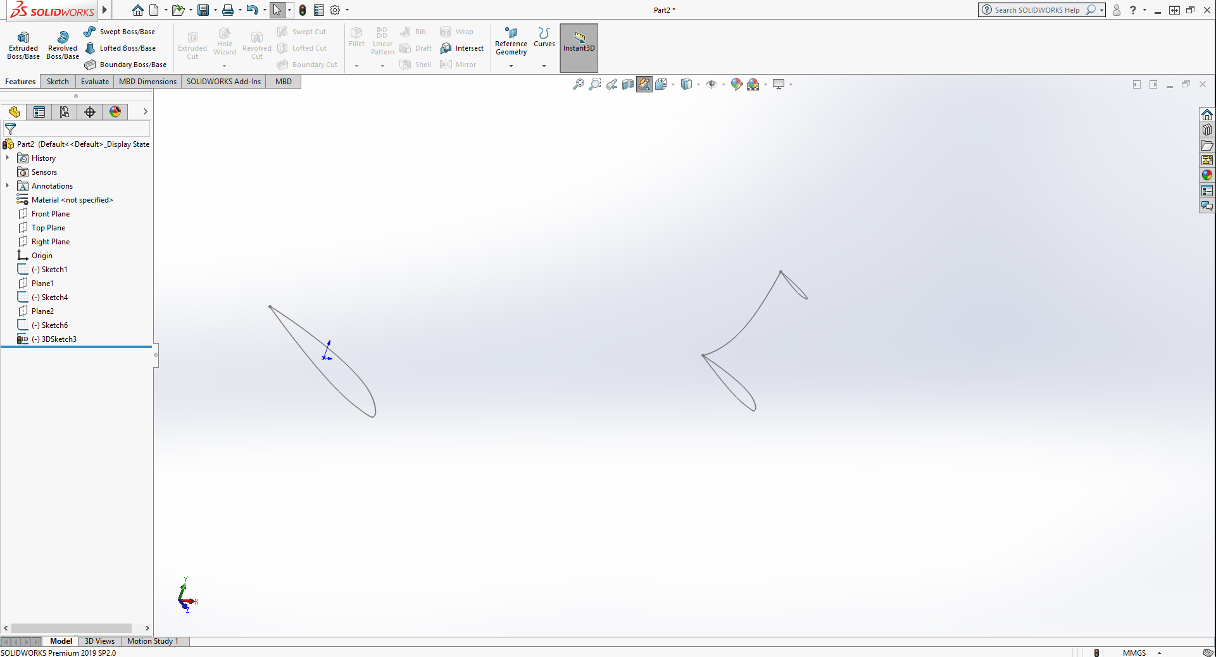
Task: Switch to the SOLIDWORKS Add-Ins tab
Action: (x=223, y=82)
